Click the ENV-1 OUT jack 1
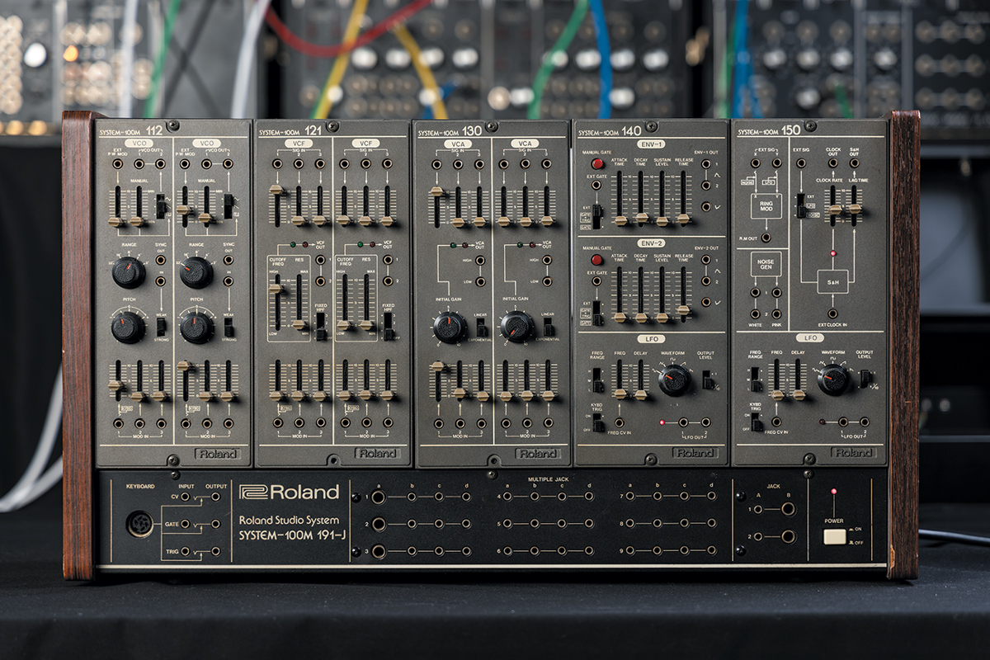This screenshot has width=990, height=660. point(705,164)
